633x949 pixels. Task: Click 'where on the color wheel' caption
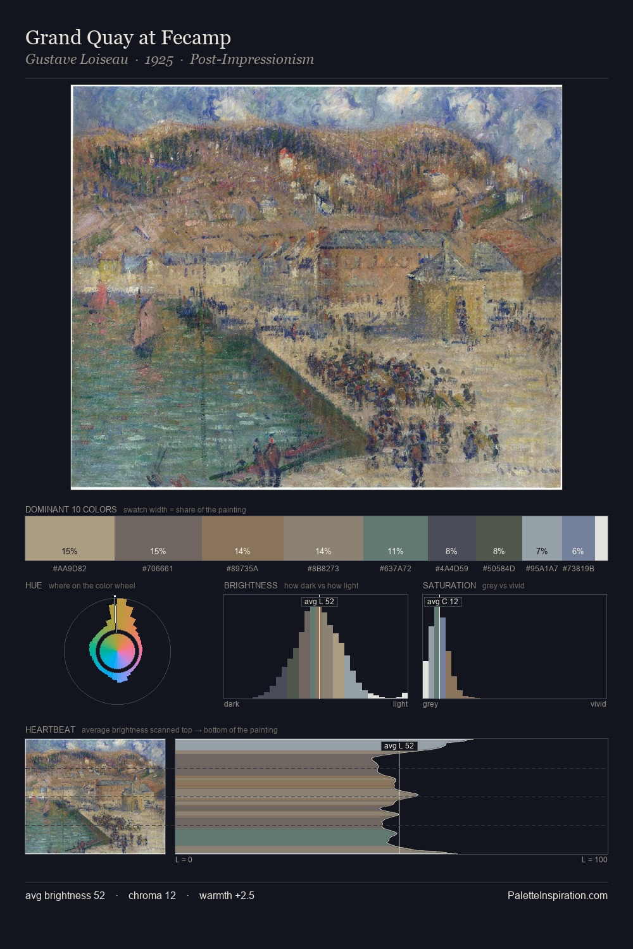(x=92, y=586)
